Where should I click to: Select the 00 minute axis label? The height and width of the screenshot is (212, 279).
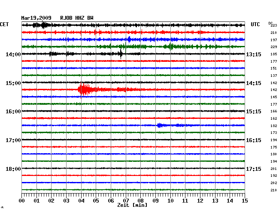click(x=22, y=201)
